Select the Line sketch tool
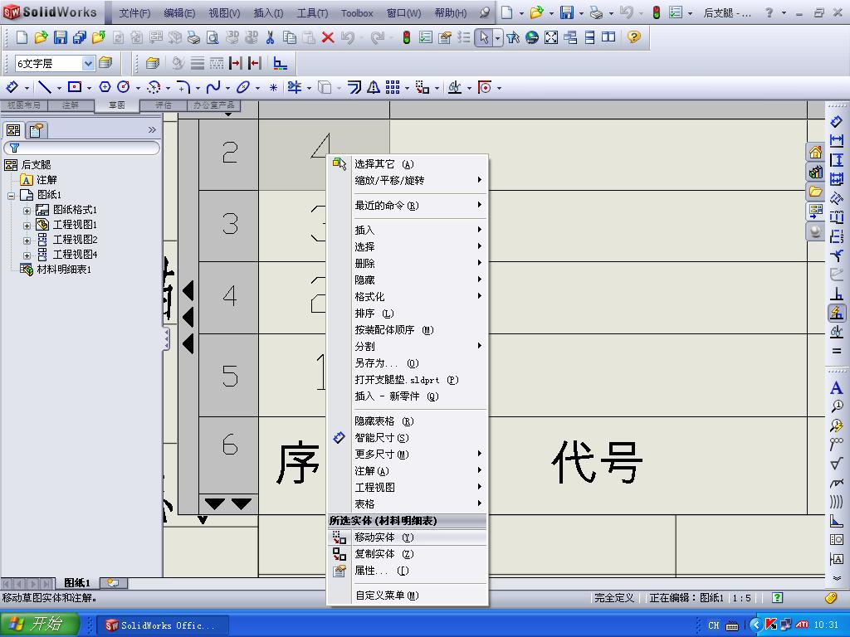 45,87
